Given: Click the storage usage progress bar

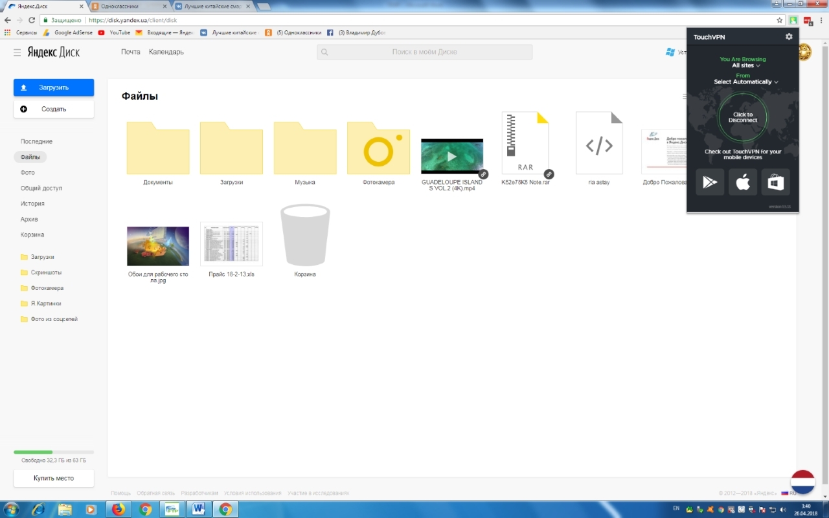Looking at the screenshot, I should click(54, 452).
